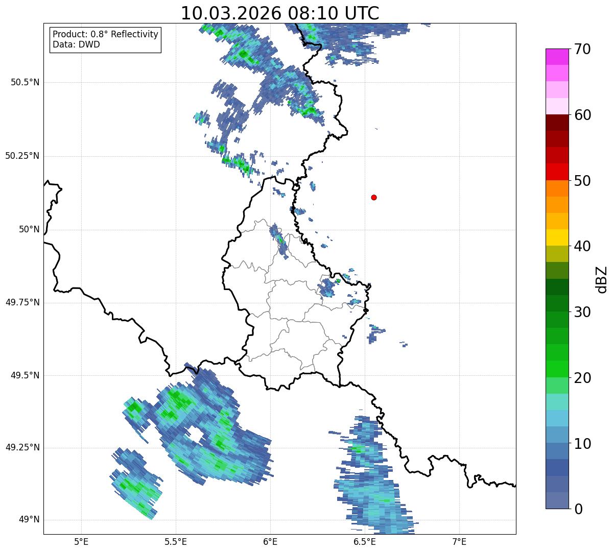
Task: Click the 50°N latitude label
Action: pos(29,229)
